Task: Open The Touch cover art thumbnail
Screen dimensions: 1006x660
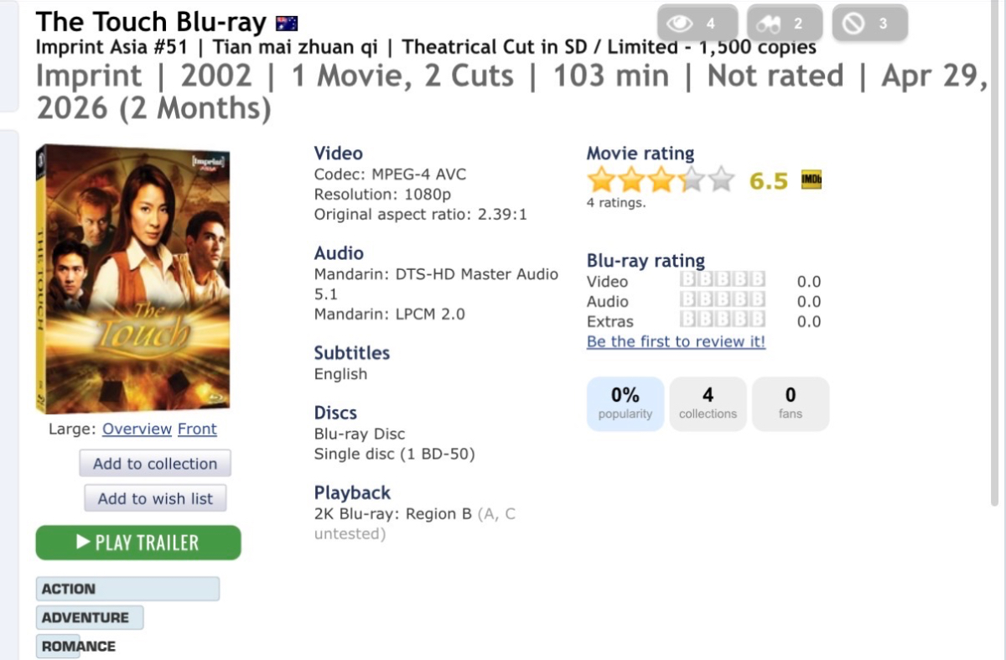Action: (133, 279)
